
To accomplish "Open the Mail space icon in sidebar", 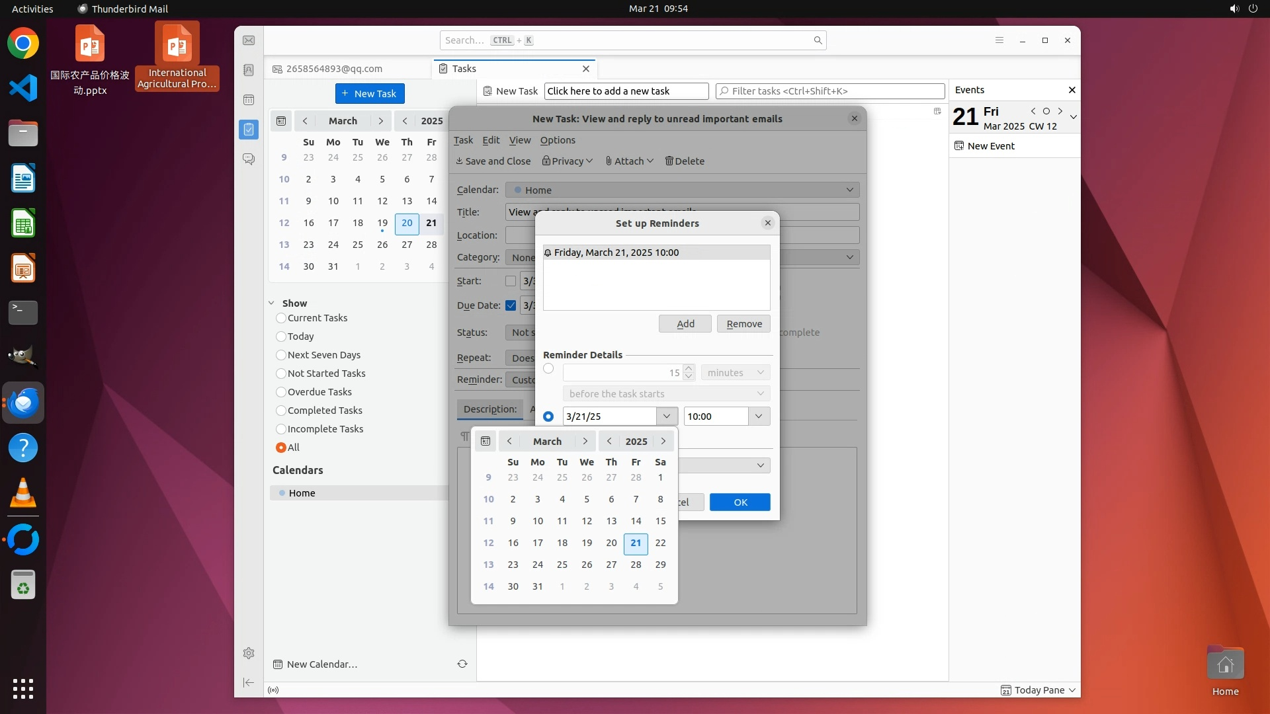I will pyautogui.click(x=249, y=40).
